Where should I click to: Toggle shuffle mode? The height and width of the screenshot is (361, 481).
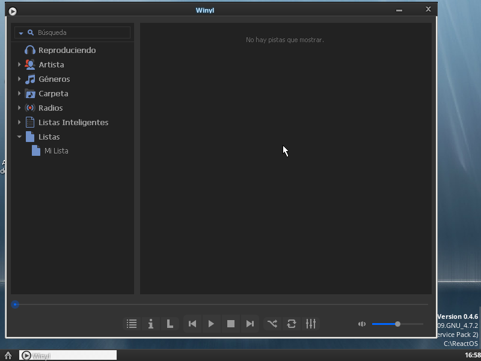tap(272, 324)
